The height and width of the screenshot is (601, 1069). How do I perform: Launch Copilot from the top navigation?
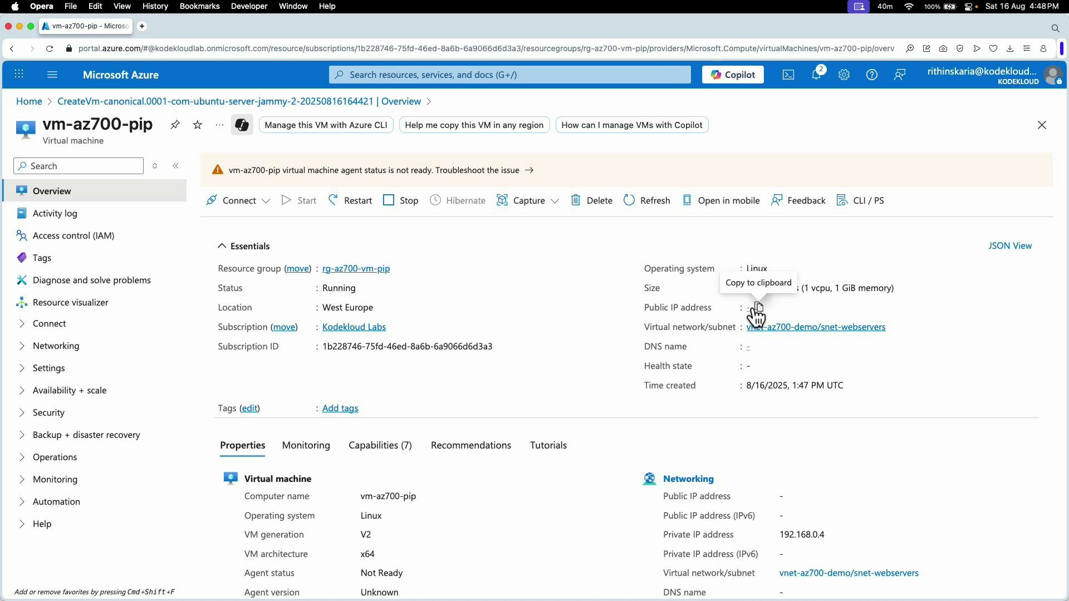732,74
